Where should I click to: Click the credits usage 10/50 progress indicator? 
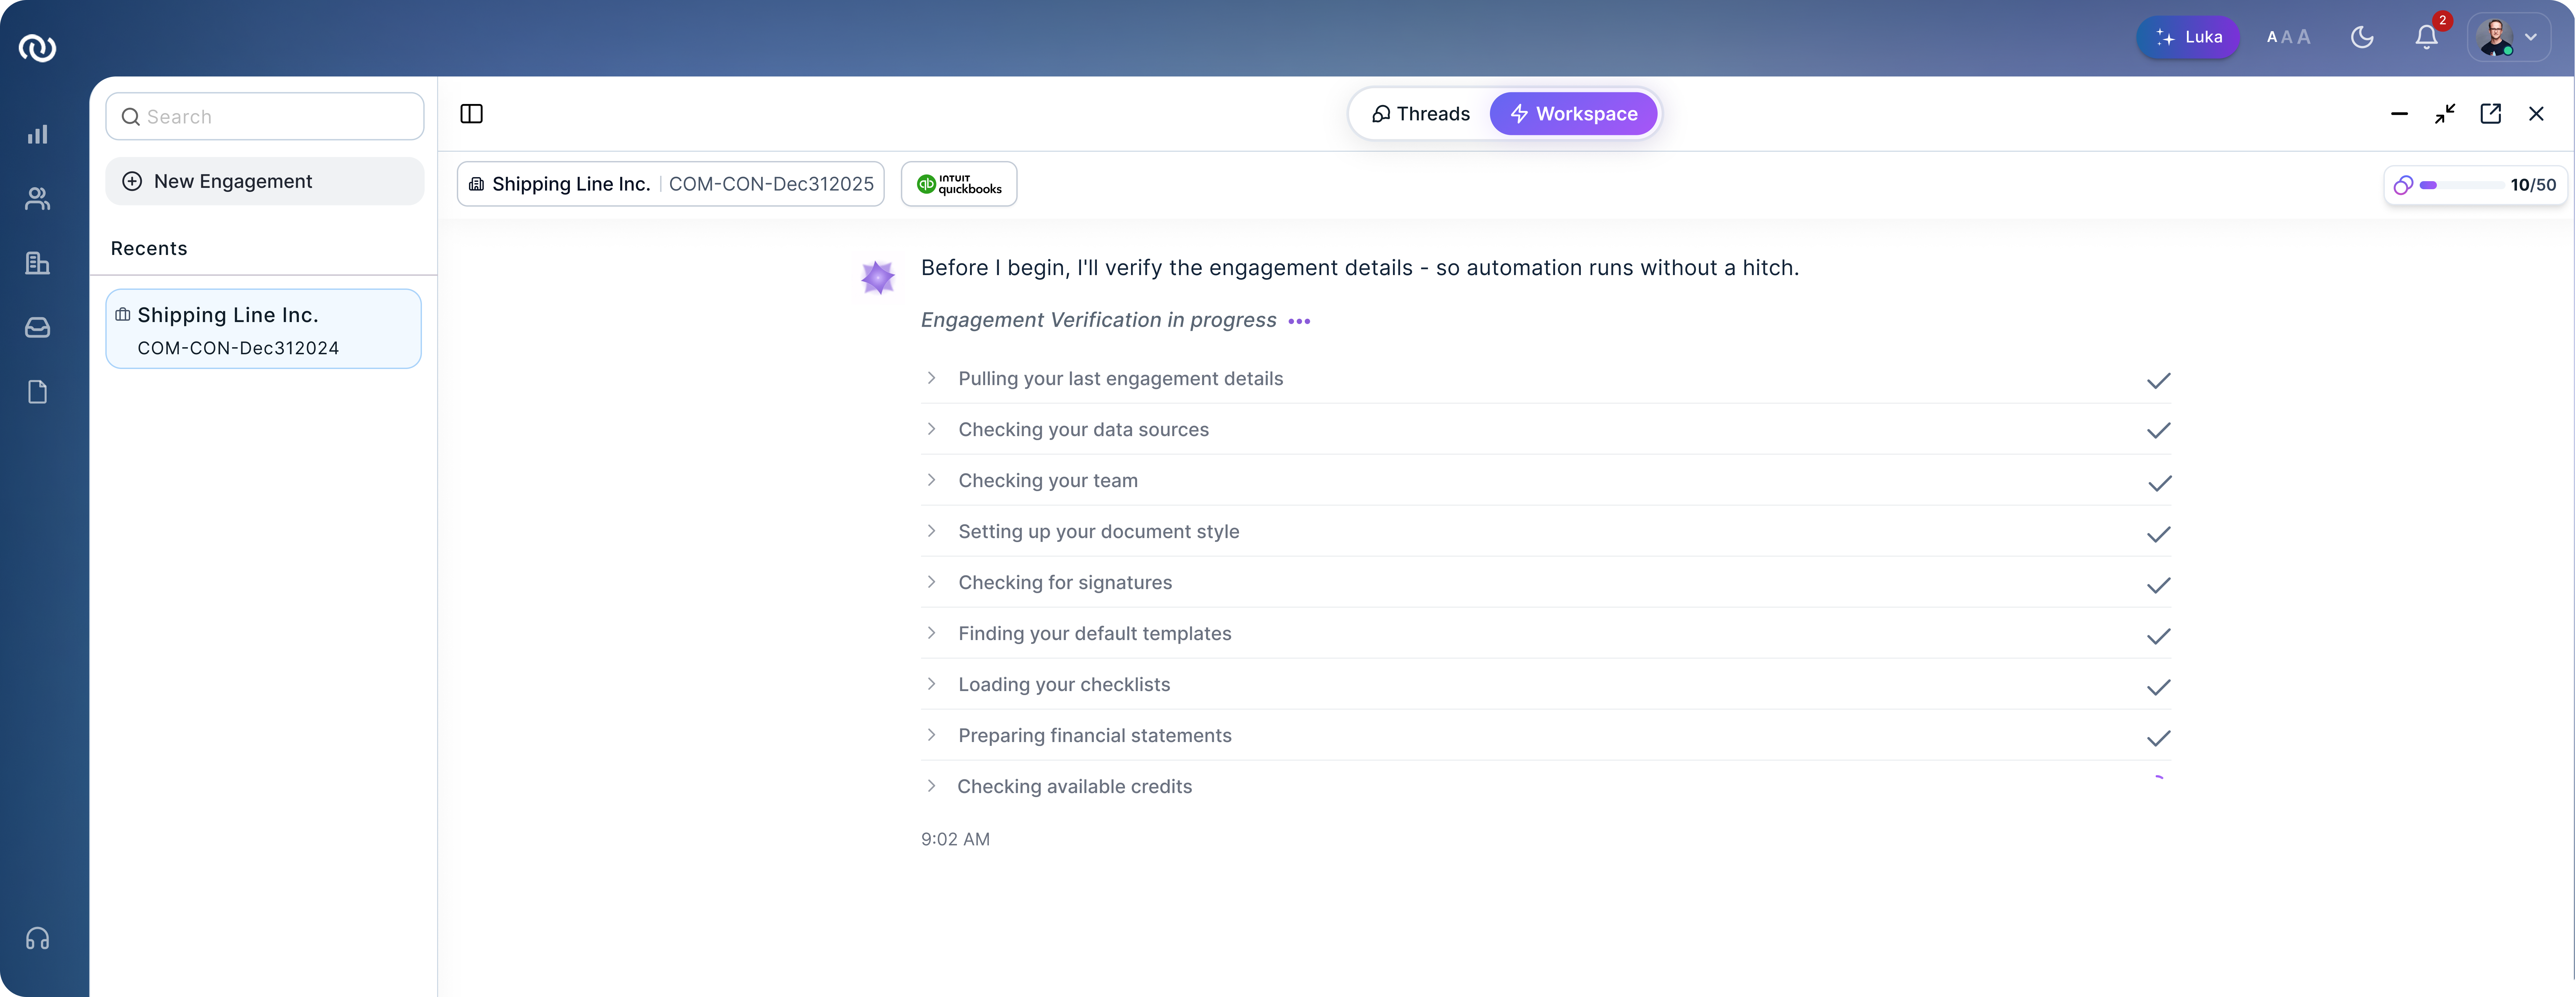tap(2475, 185)
